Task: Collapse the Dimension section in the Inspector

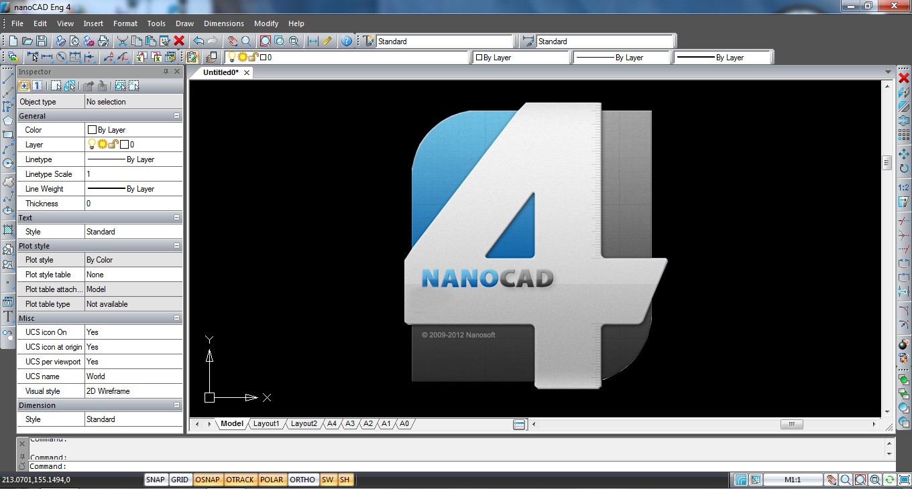Action: click(x=177, y=405)
